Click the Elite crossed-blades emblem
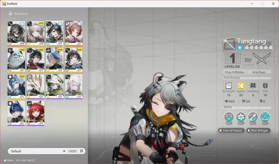The height and width of the screenshot is (164, 279). click(x=262, y=59)
